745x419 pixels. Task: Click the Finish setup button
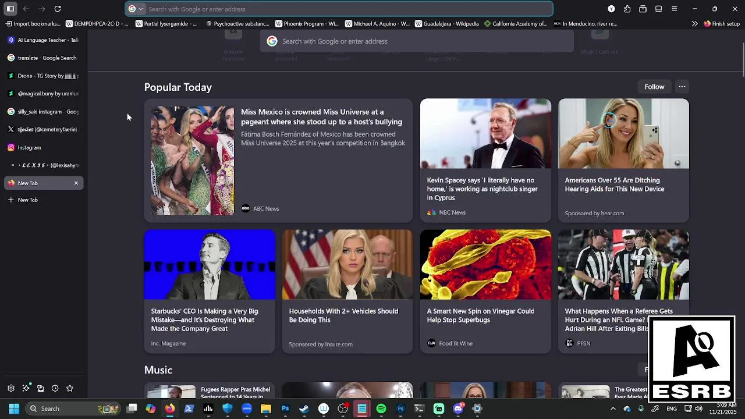tap(722, 24)
